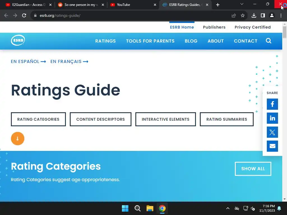The height and width of the screenshot is (215, 287).
Task: Open TOOLS FOR PARENTS menu item
Action: (x=150, y=41)
